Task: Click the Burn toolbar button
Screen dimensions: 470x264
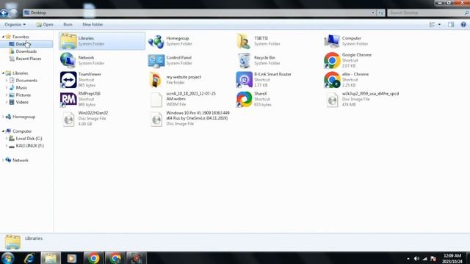Action: [68, 24]
